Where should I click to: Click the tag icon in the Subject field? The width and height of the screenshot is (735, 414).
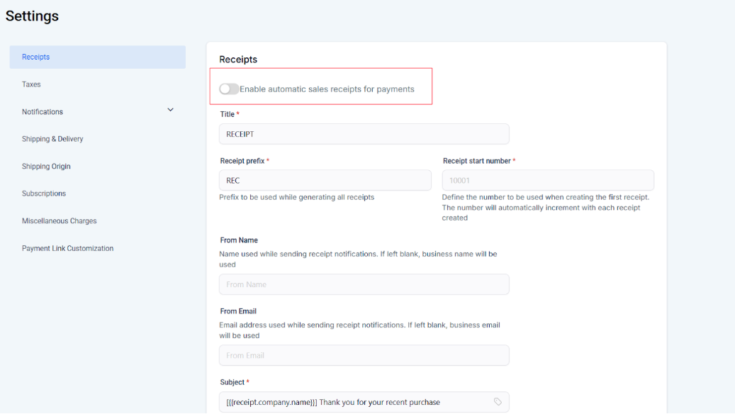(x=498, y=402)
